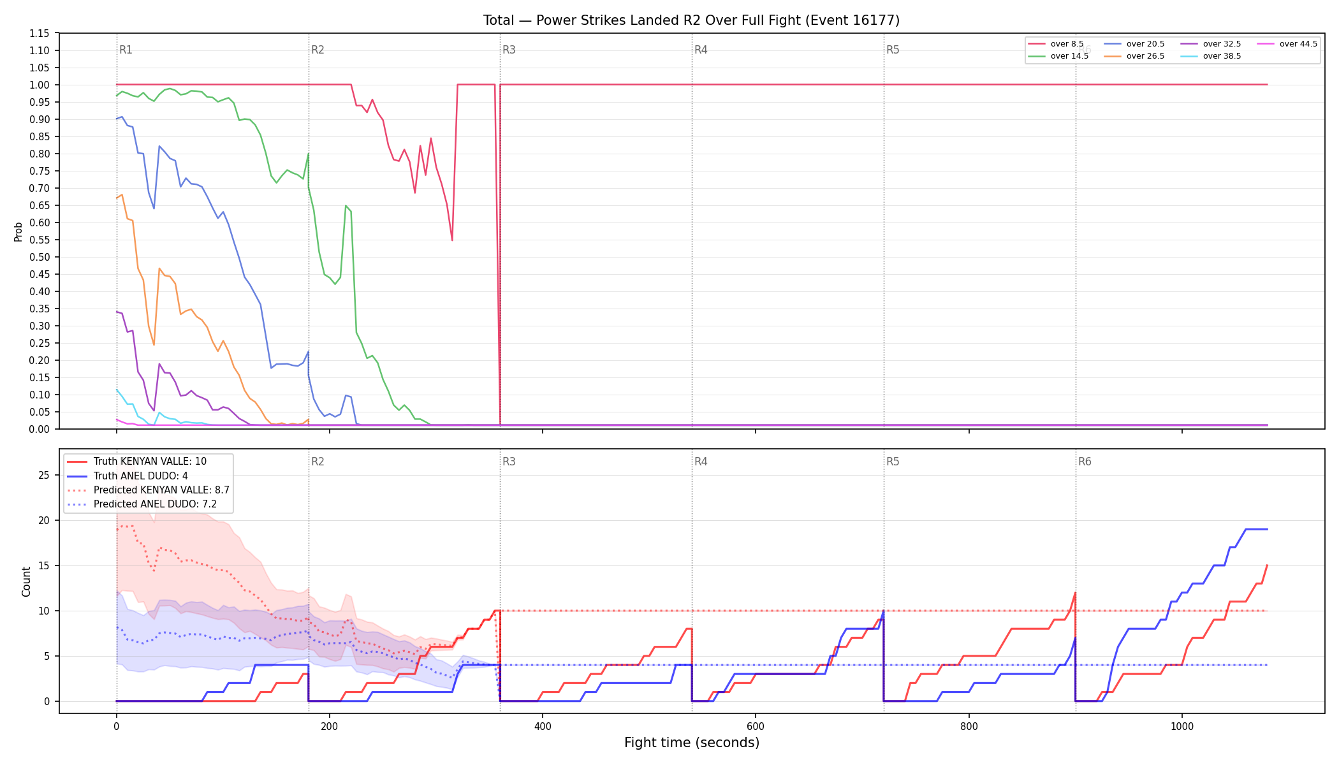Click the 'Count' y-axis label
The height and width of the screenshot is (765, 1339).
point(26,581)
